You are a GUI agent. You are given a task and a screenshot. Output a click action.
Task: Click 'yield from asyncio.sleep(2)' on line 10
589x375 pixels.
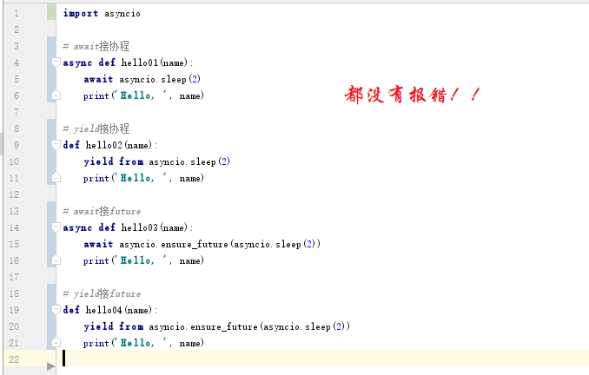[x=156, y=161]
